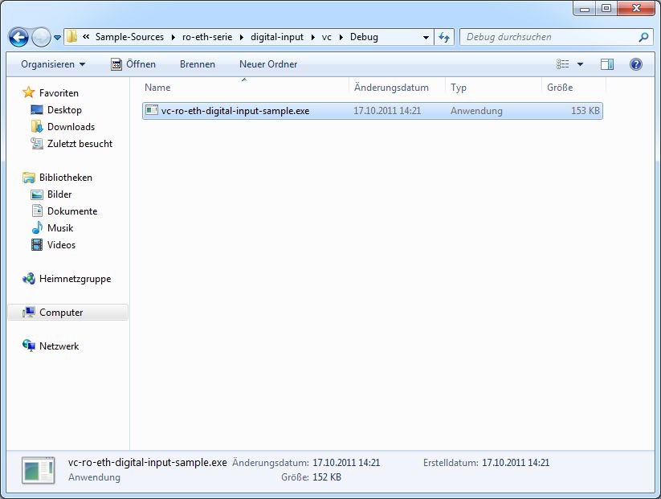
Task: Create folder with Neuer Ordner
Action: click(x=268, y=64)
